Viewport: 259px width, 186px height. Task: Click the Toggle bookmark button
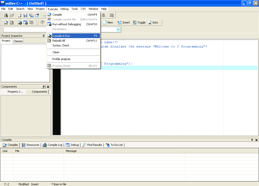139,22
